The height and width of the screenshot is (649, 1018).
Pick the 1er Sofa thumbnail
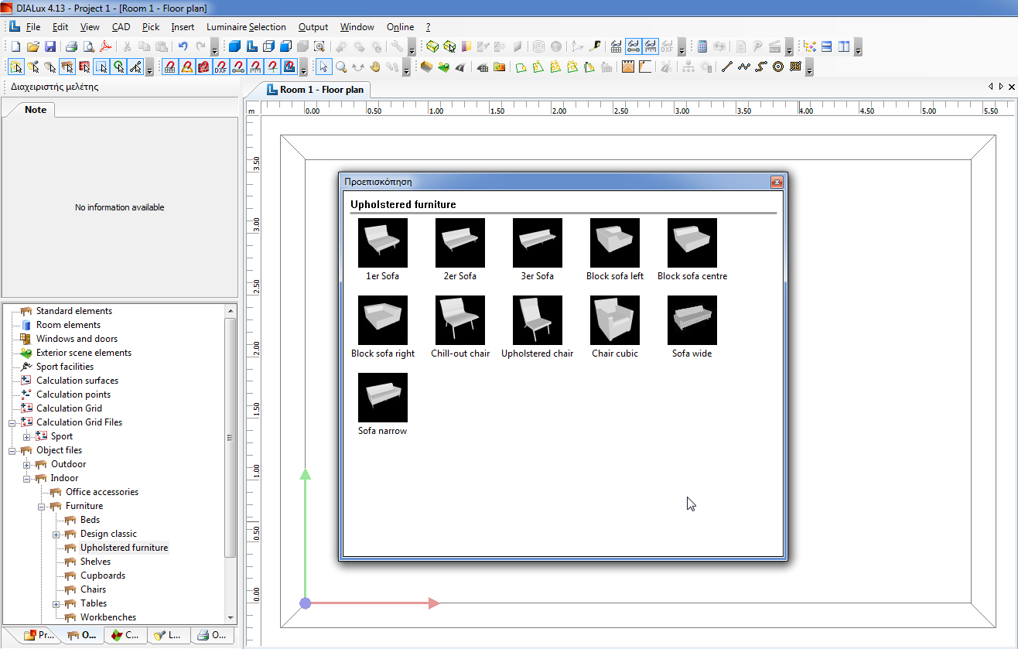point(383,243)
